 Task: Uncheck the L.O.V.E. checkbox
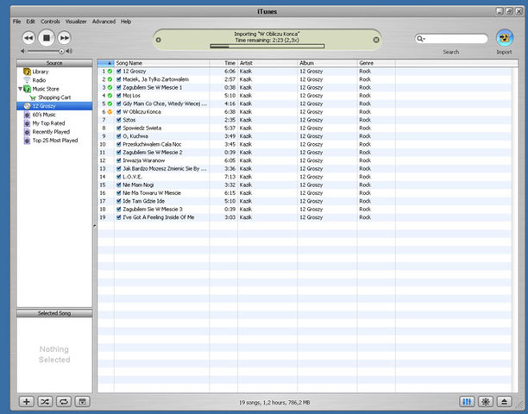118,177
